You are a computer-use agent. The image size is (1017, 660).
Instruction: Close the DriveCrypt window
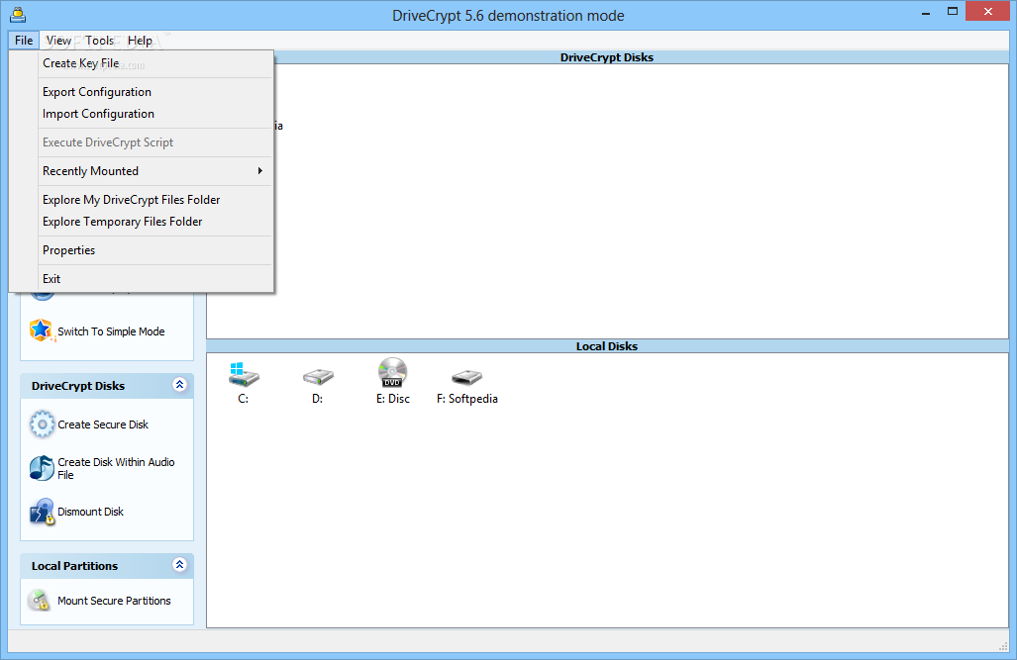point(988,11)
